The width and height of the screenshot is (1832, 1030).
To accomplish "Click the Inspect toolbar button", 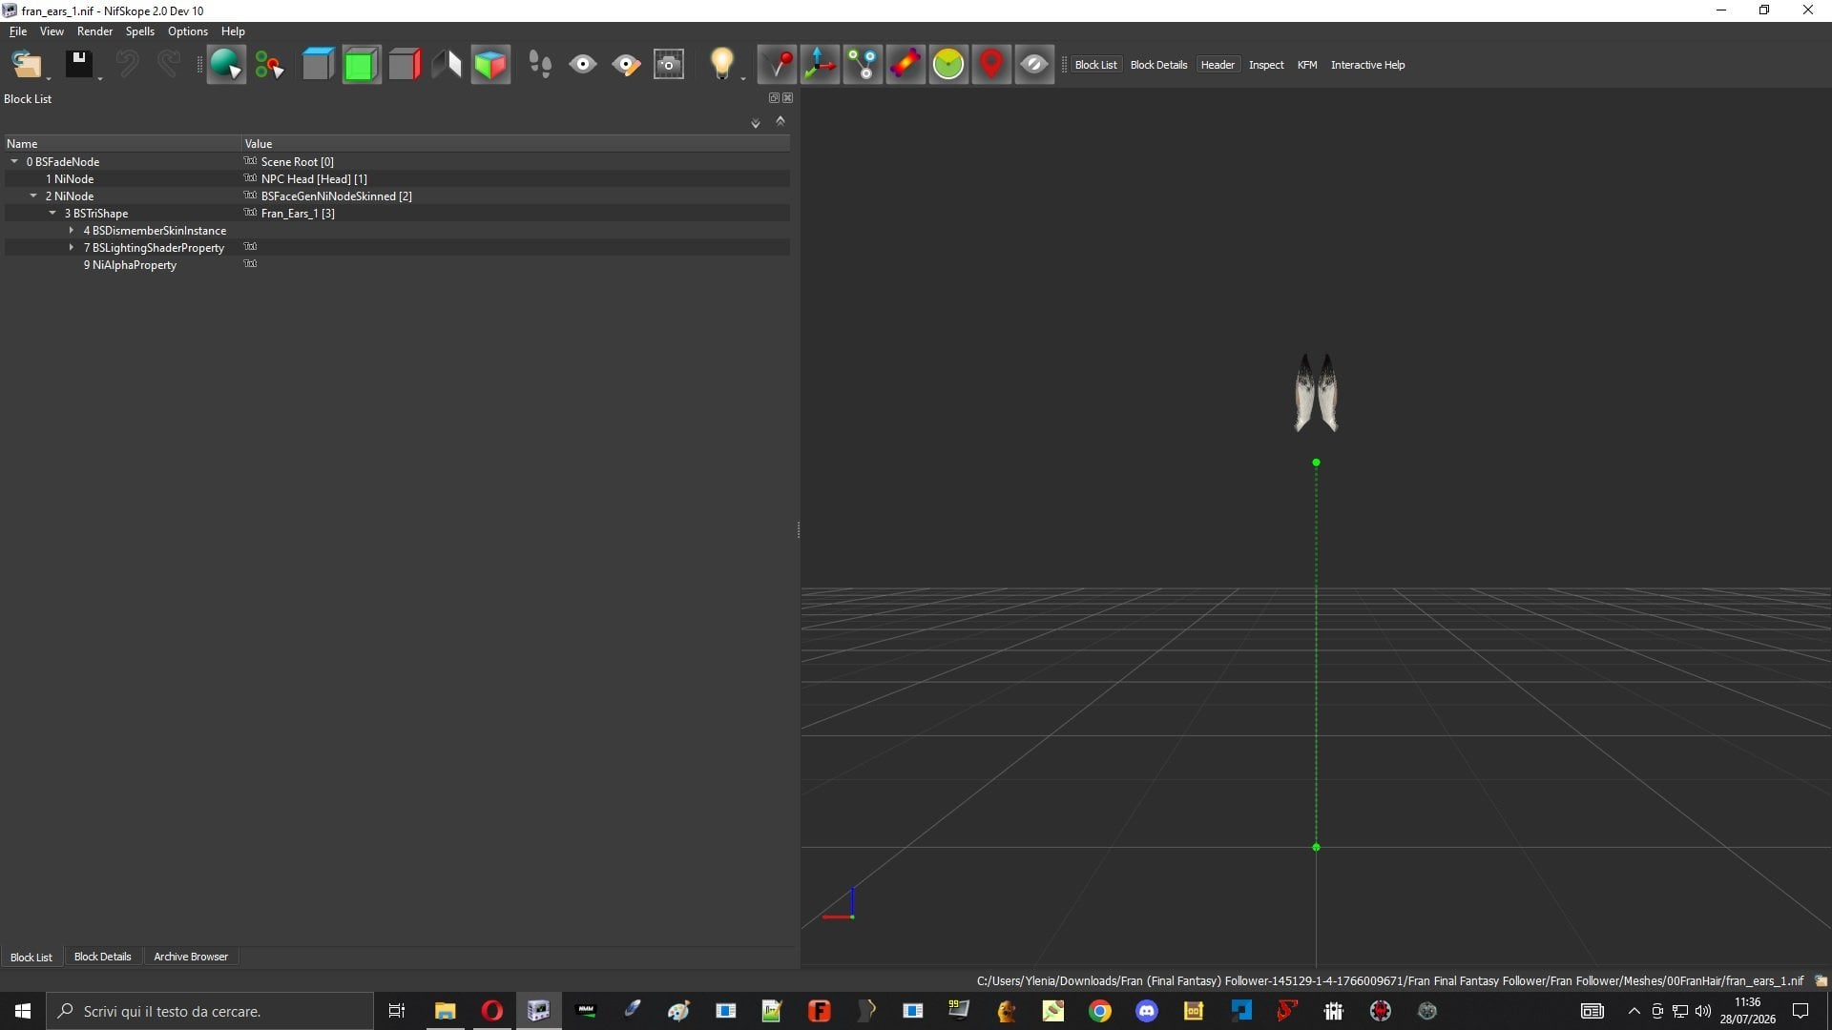I will pyautogui.click(x=1266, y=65).
